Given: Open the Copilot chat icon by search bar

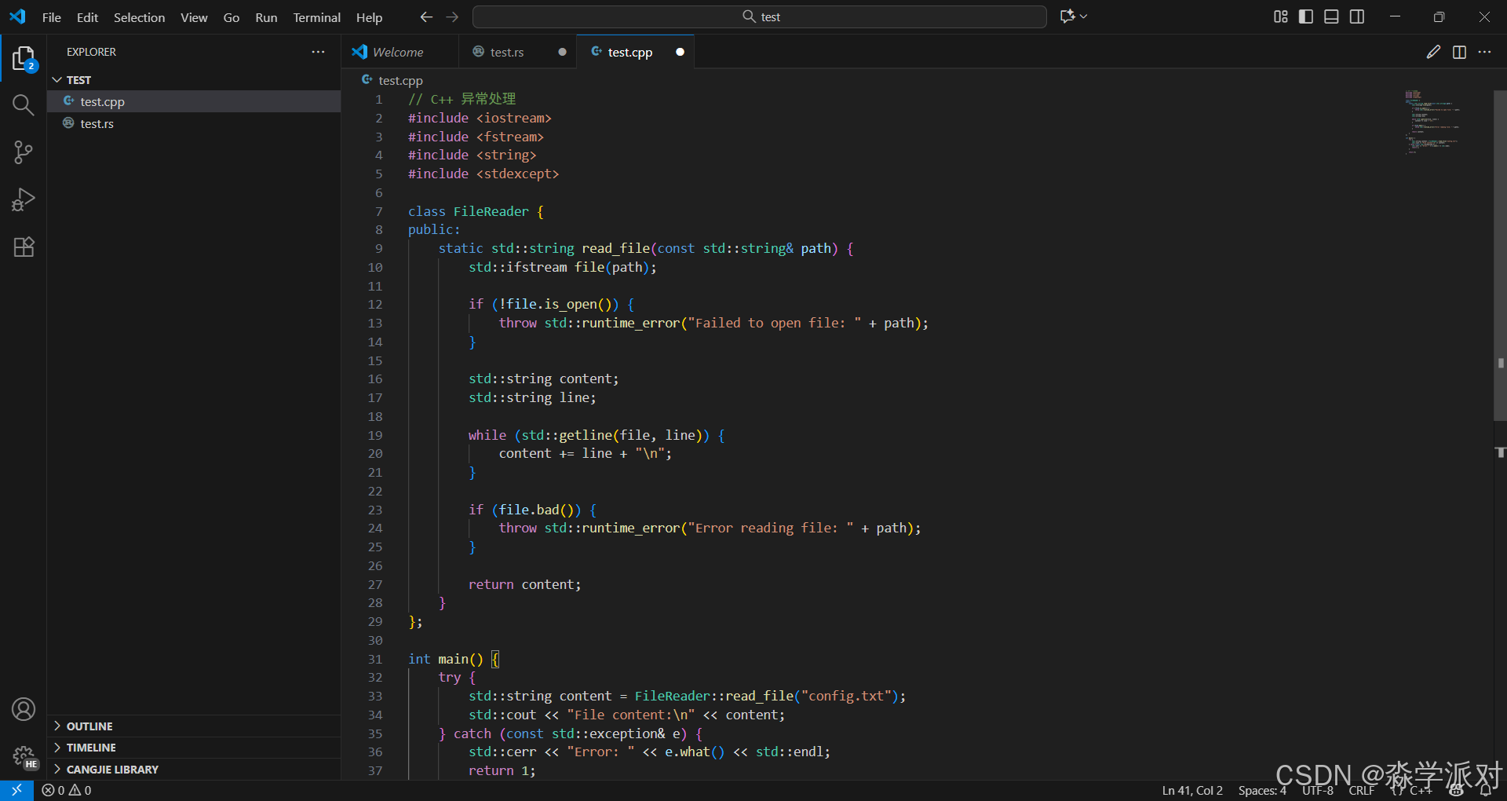Looking at the screenshot, I should pyautogui.click(x=1067, y=16).
